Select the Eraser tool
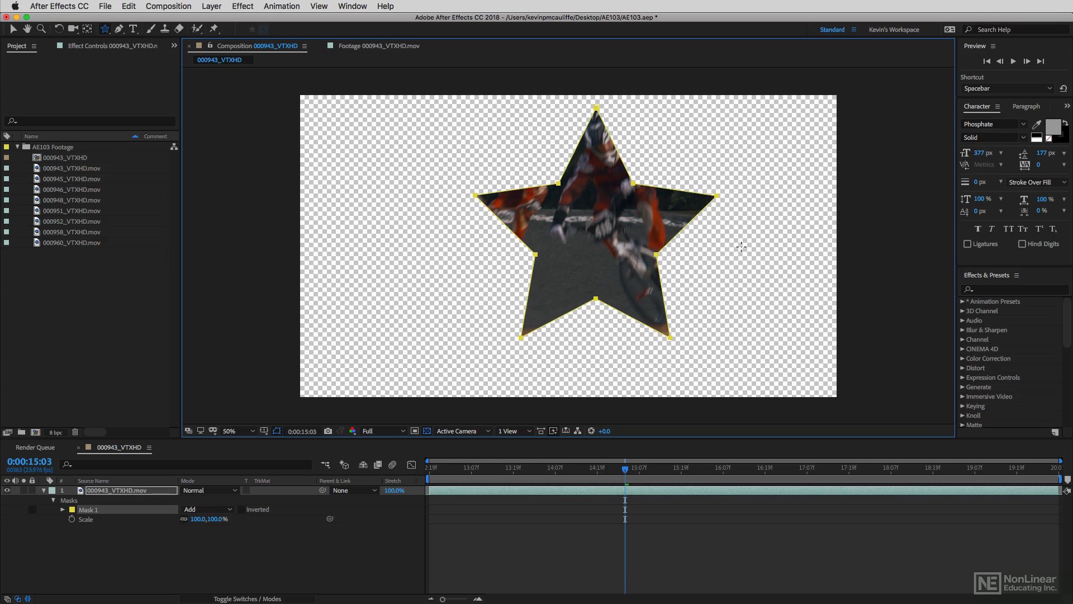This screenshot has height=604, width=1073. tap(179, 29)
